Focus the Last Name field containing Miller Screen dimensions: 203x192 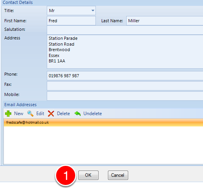(164, 21)
